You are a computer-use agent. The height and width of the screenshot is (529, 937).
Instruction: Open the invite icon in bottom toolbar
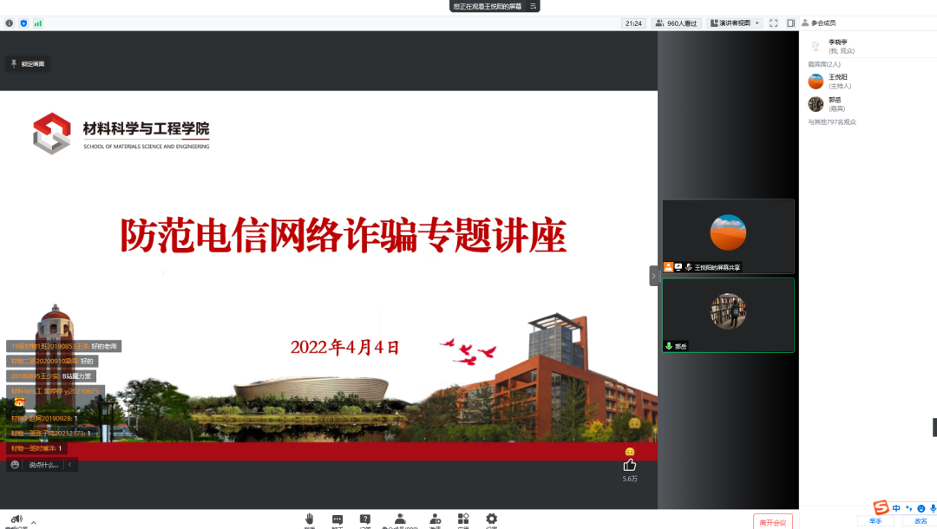pyautogui.click(x=435, y=519)
